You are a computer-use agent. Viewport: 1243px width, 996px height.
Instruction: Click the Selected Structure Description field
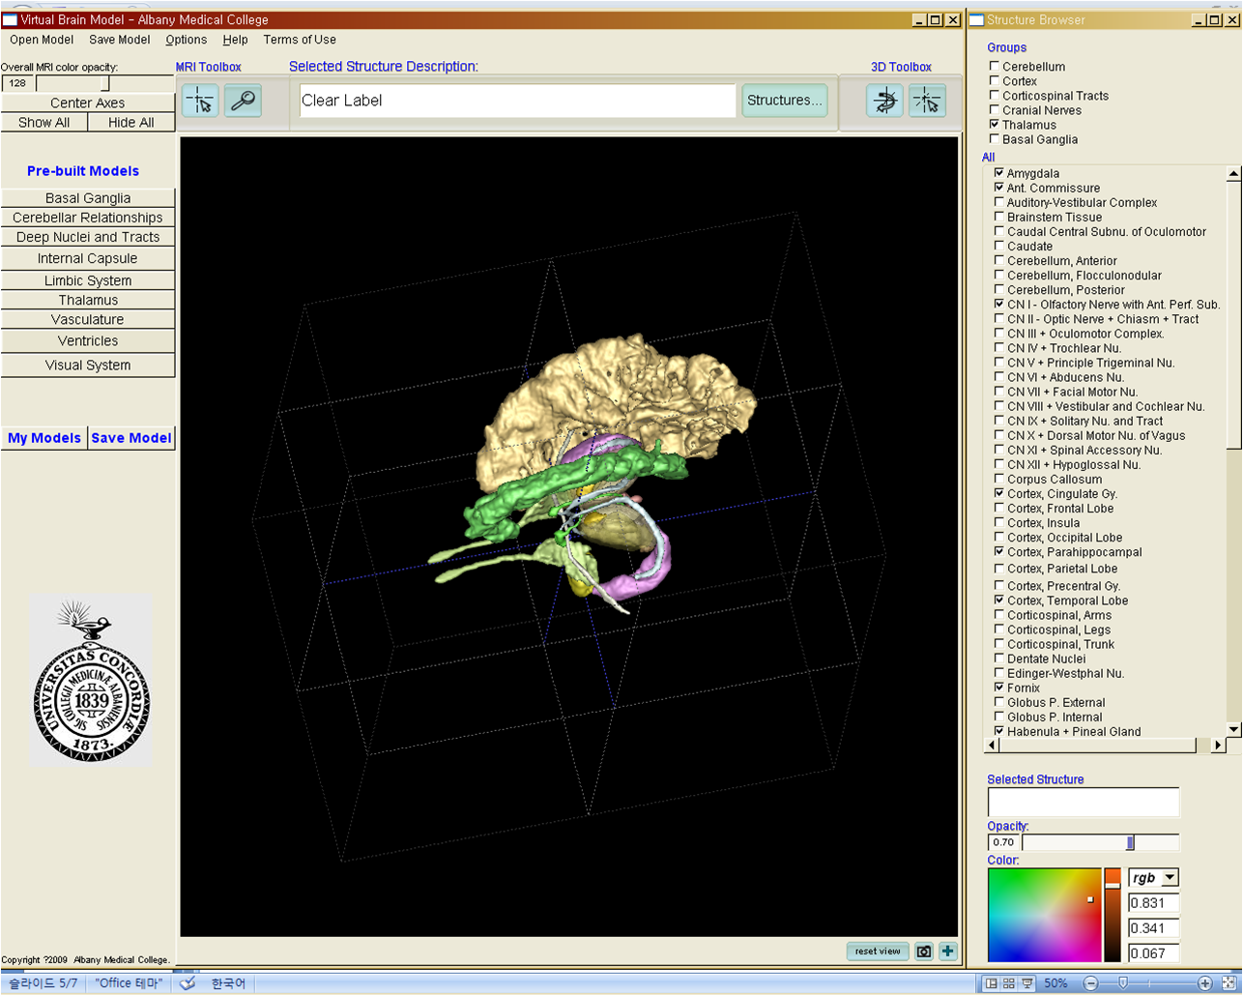(517, 101)
